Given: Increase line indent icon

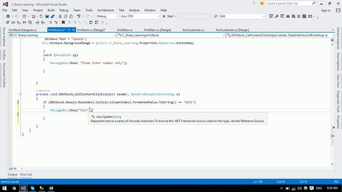Looking at the screenshot, I should (43, 22).
